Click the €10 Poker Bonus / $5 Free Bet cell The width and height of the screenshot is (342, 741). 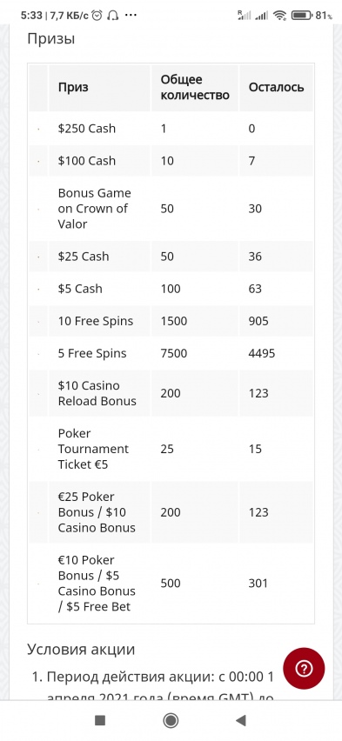tap(99, 584)
